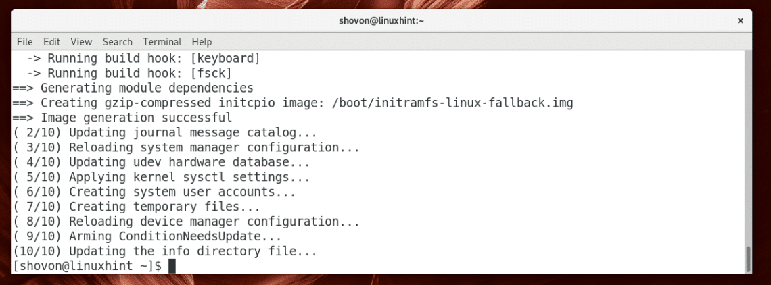Click the [shovon@linuxhint ~]$ prompt text
The image size is (771, 285).
tap(87, 267)
